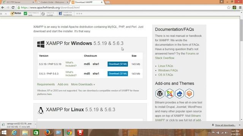This screenshot has width=243, height=136.
Task: Click the network signal tray icon
Action: [222, 133]
